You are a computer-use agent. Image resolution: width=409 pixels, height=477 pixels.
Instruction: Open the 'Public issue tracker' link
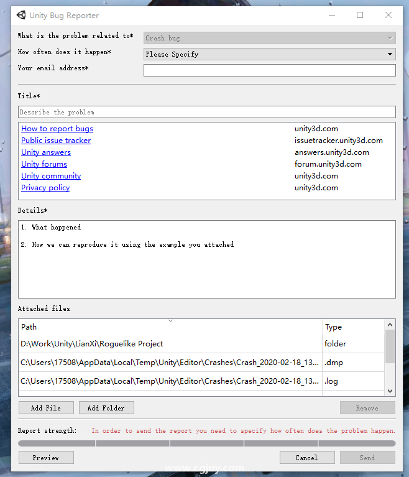(56, 141)
